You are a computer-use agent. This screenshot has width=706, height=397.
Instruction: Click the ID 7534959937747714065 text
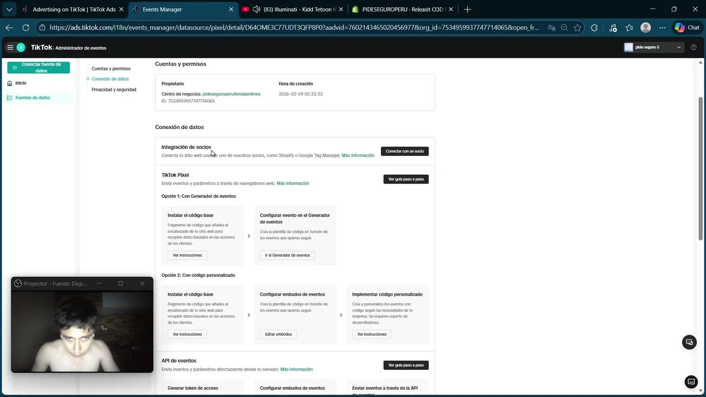pos(188,101)
